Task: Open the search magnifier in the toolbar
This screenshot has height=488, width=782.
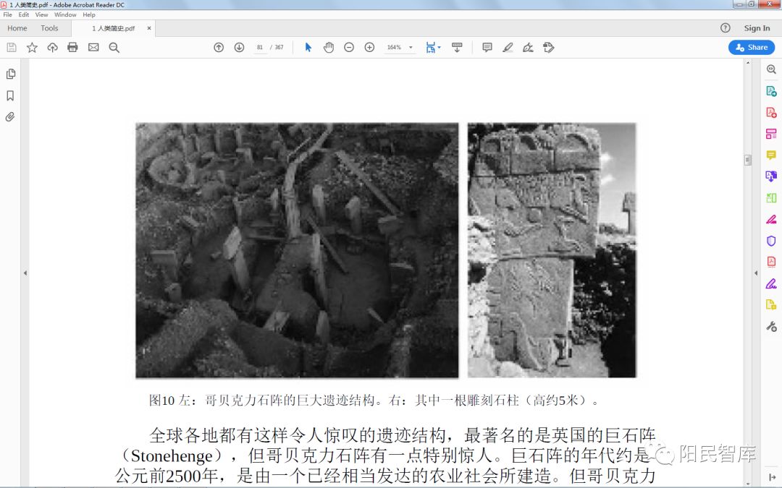Action: pos(114,48)
